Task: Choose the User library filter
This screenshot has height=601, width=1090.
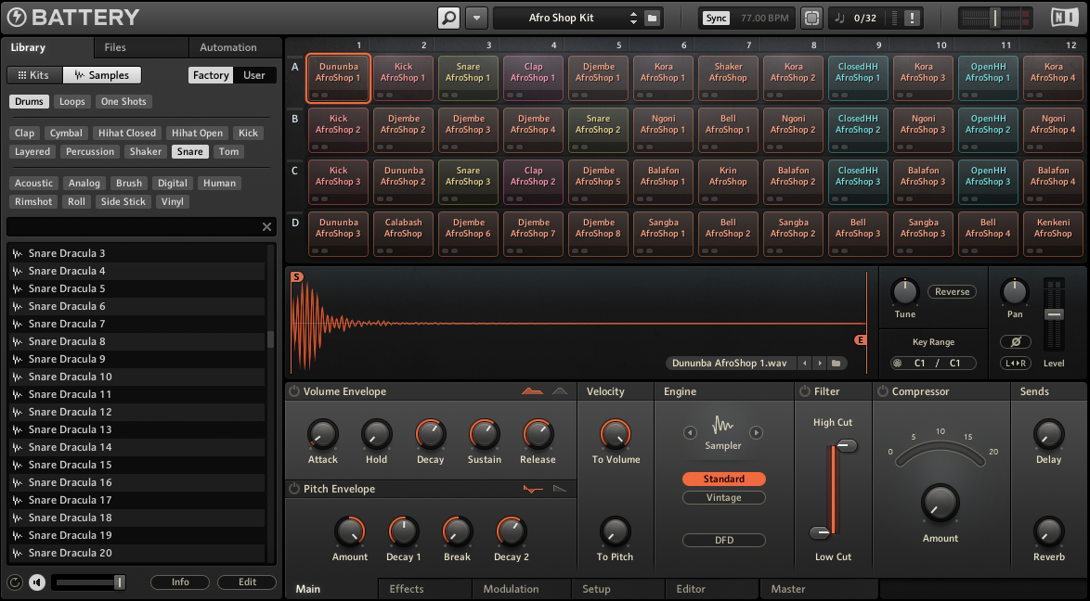Action: (254, 75)
